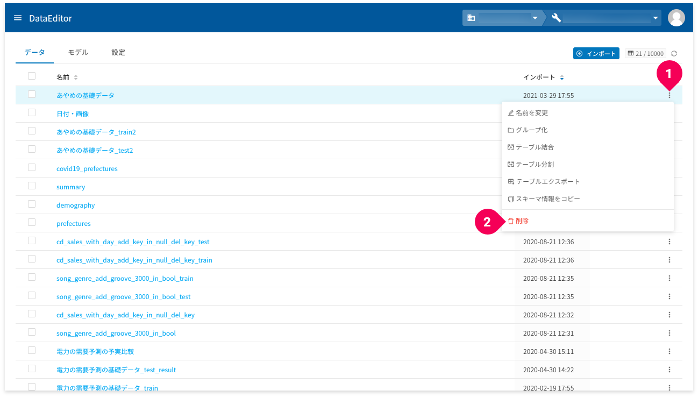Open the 日付・画像 table link

tap(73, 114)
